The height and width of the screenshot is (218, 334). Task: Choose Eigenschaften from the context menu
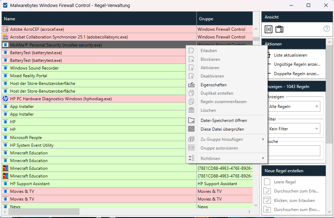tap(214, 85)
